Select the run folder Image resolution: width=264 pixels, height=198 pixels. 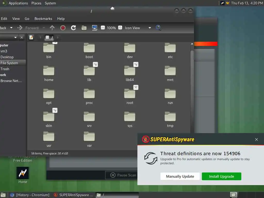[170, 96]
